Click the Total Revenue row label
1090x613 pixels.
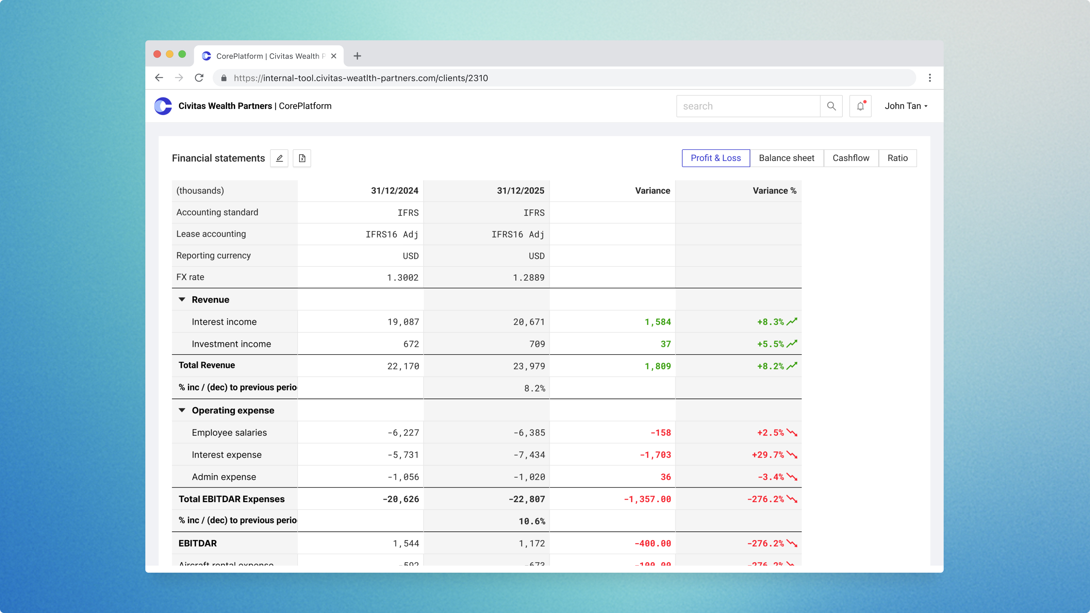pyautogui.click(x=206, y=365)
